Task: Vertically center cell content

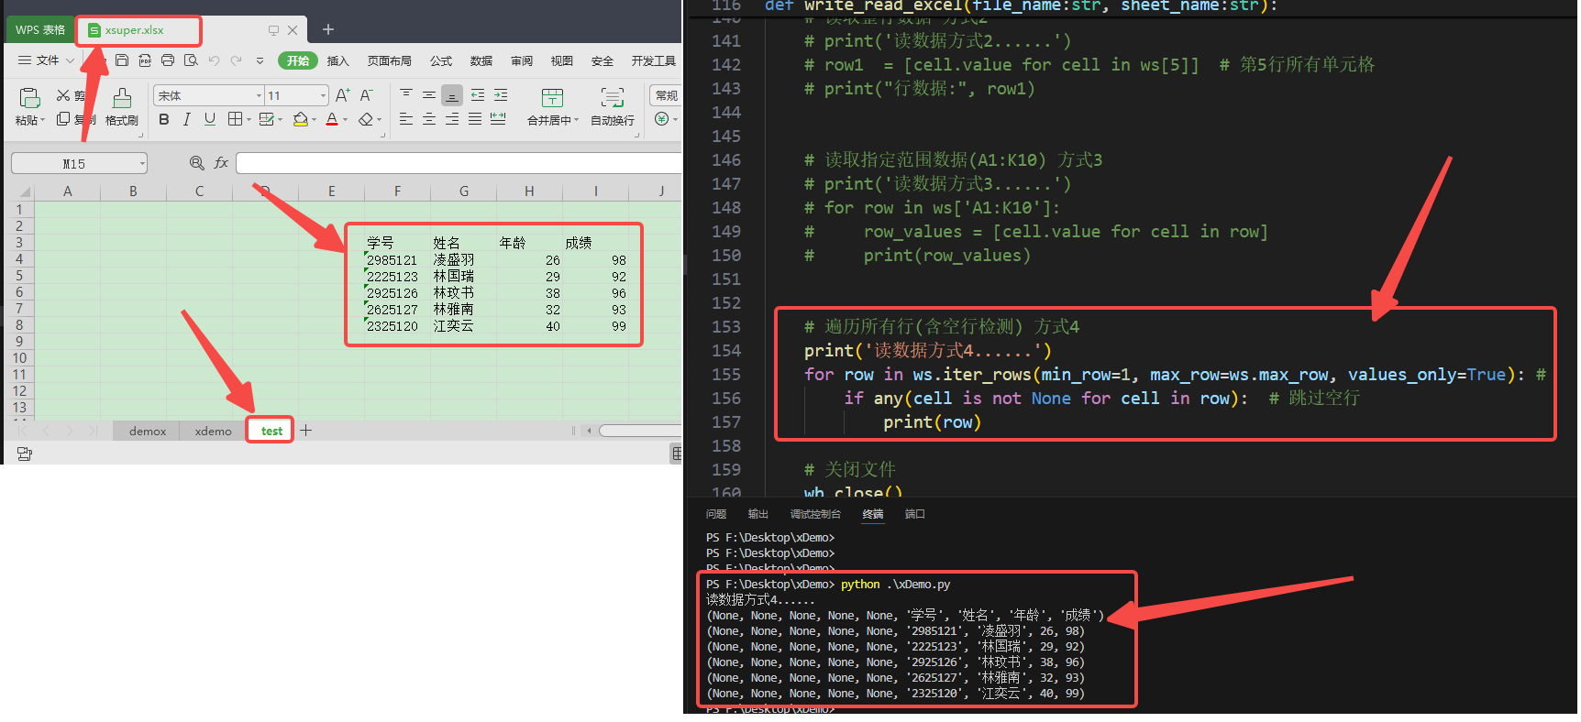Action: (429, 94)
